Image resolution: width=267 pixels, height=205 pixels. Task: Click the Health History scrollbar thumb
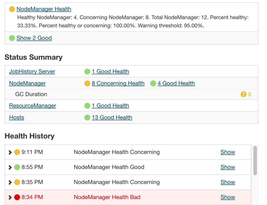(255, 161)
